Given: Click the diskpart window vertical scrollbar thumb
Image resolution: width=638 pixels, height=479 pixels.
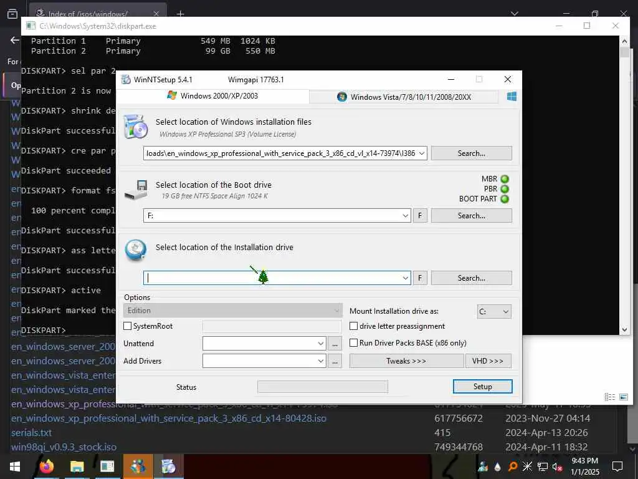Looking at the screenshot, I should tap(624, 52).
